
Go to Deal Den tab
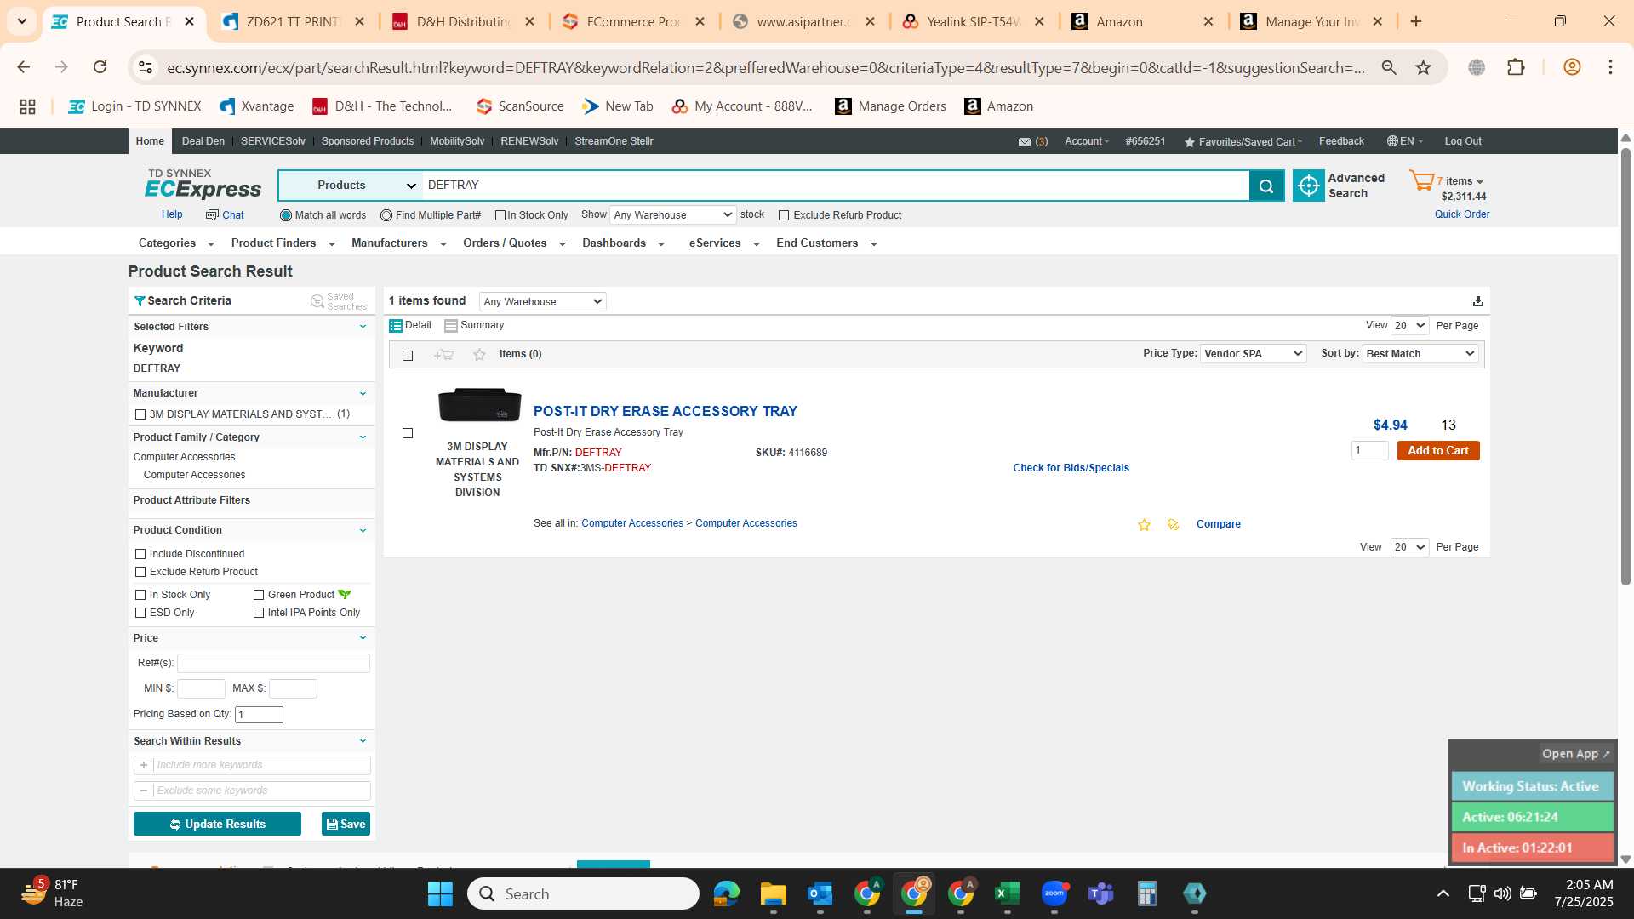click(x=203, y=141)
